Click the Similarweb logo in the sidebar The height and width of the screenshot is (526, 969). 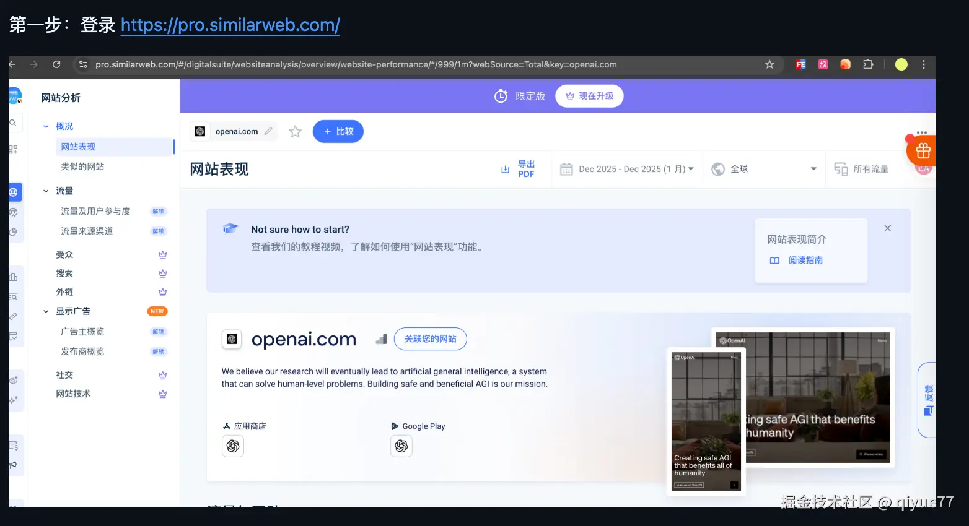(14, 96)
